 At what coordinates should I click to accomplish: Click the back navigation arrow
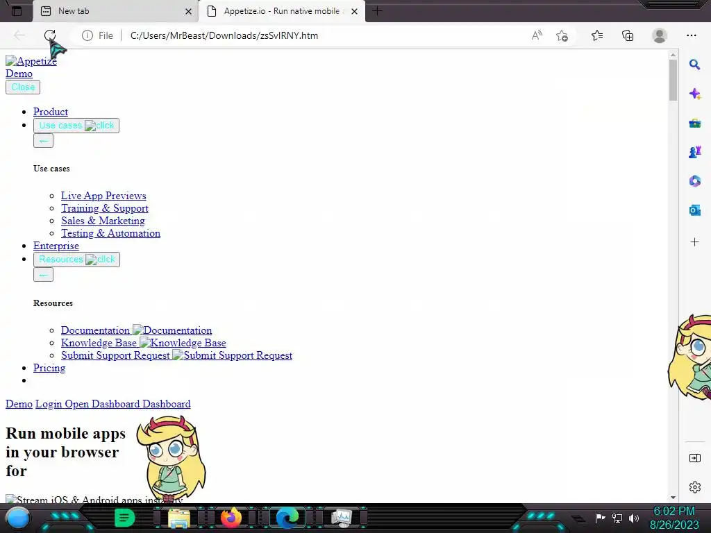19,35
